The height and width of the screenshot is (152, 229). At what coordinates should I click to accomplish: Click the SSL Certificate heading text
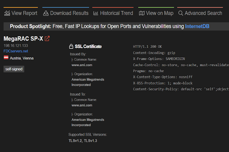coord(88,46)
